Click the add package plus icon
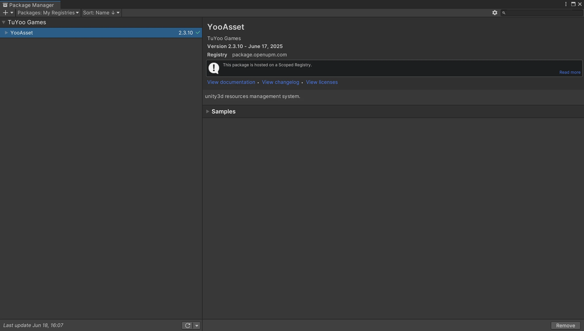The height and width of the screenshot is (331, 584). click(5, 13)
